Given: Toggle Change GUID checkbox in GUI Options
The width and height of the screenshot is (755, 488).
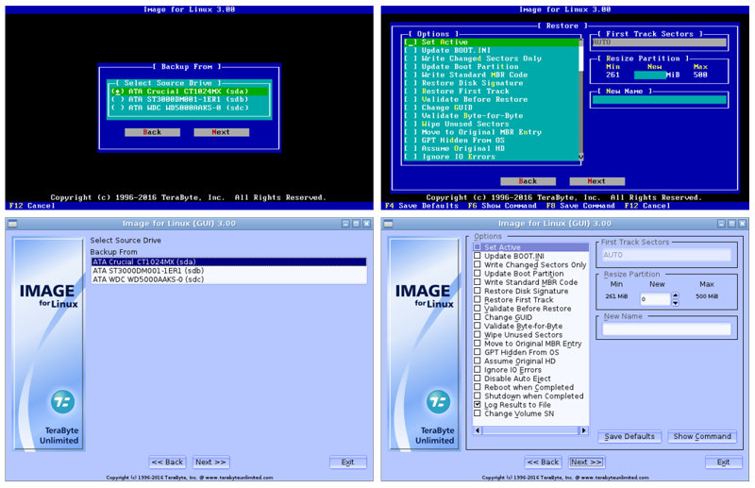Looking at the screenshot, I should tap(478, 316).
